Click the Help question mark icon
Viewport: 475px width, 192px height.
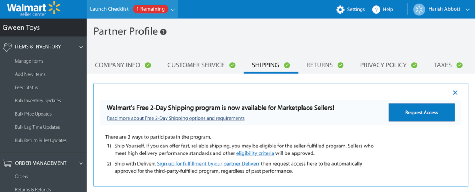coord(376,10)
